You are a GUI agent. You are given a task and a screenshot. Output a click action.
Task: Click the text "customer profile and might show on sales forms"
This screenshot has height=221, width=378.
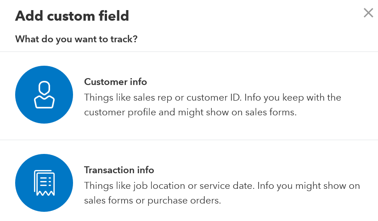pyautogui.click(x=190, y=113)
